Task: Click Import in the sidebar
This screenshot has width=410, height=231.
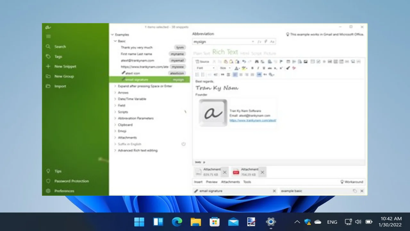Action: [56, 86]
